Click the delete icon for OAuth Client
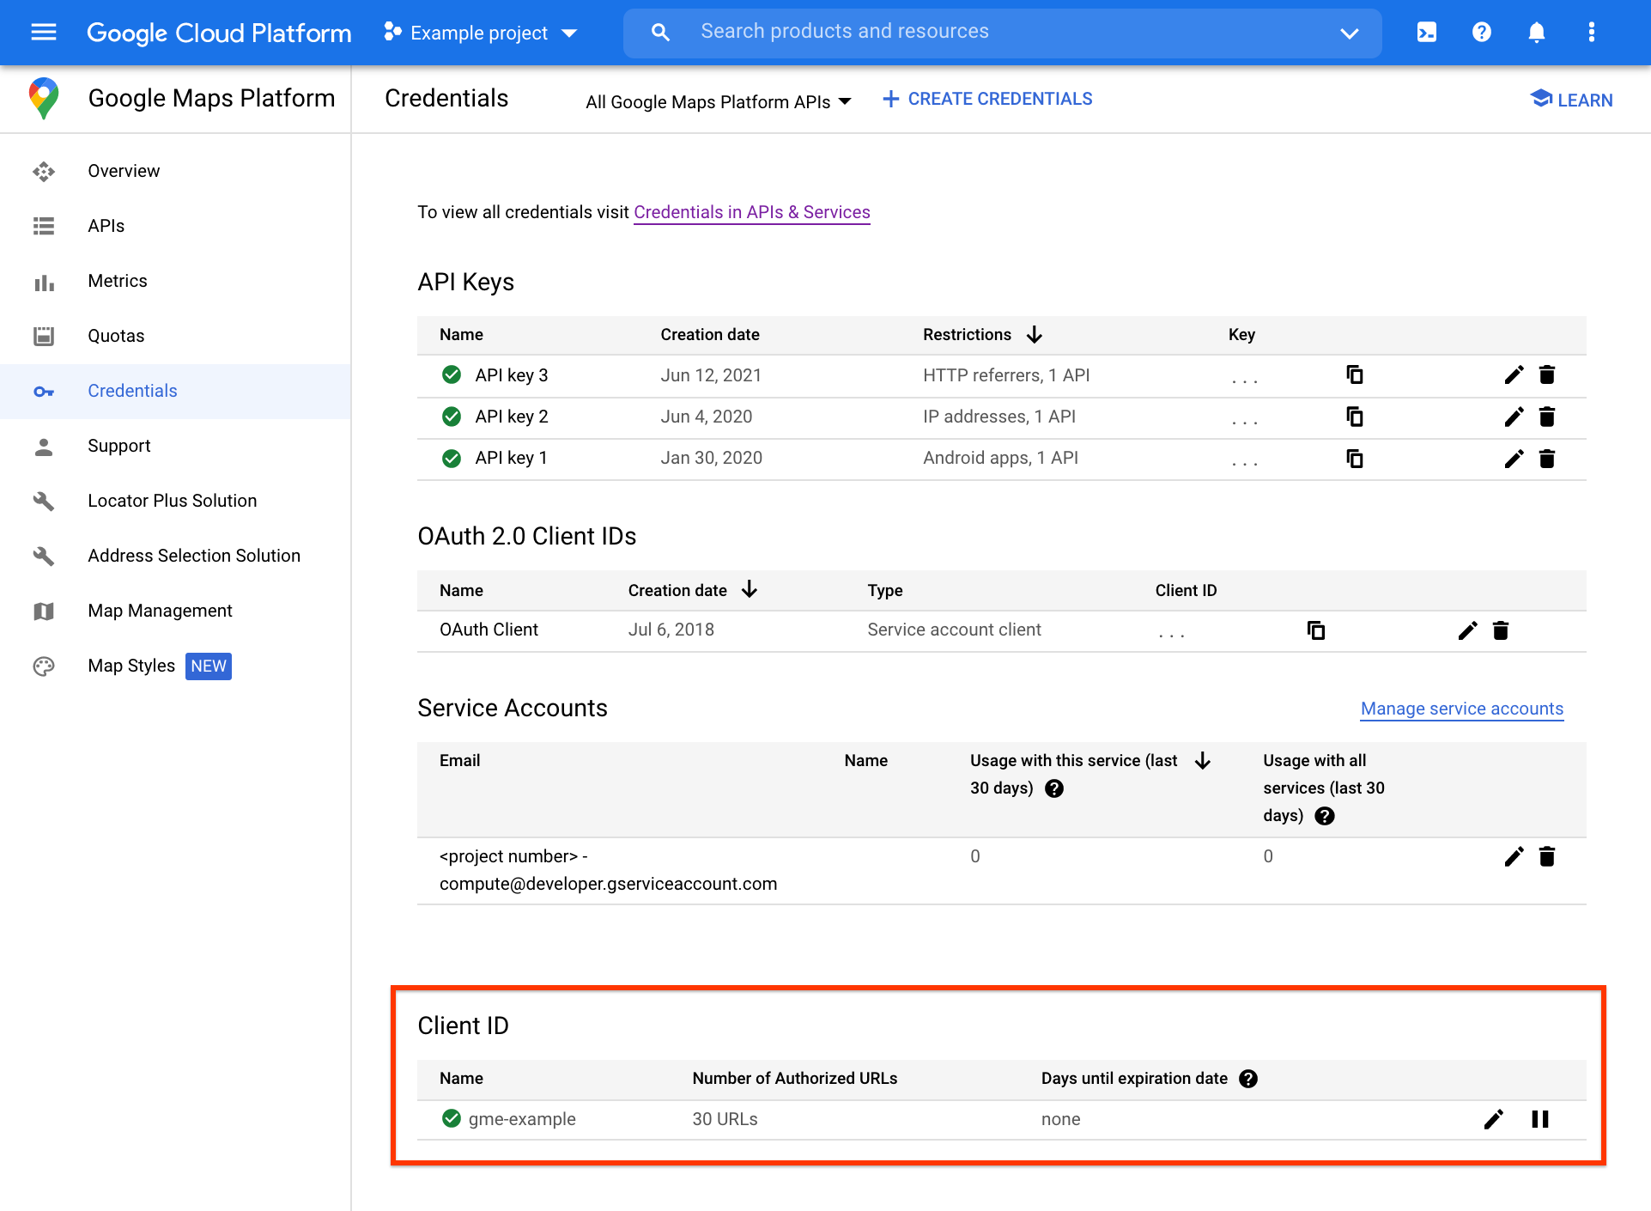Image resolution: width=1651 pixels, height=1211 pixels. (x=1501, y=631)
